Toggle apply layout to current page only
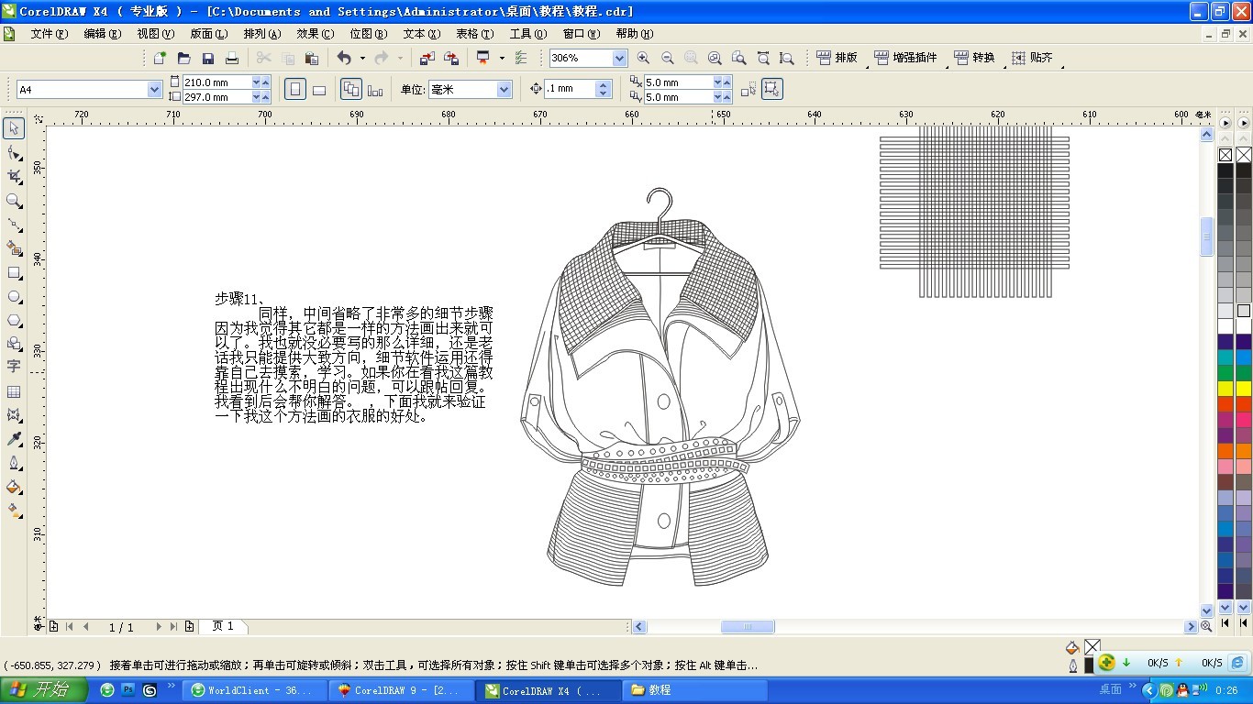The image size is (1253, 704). 375,89
